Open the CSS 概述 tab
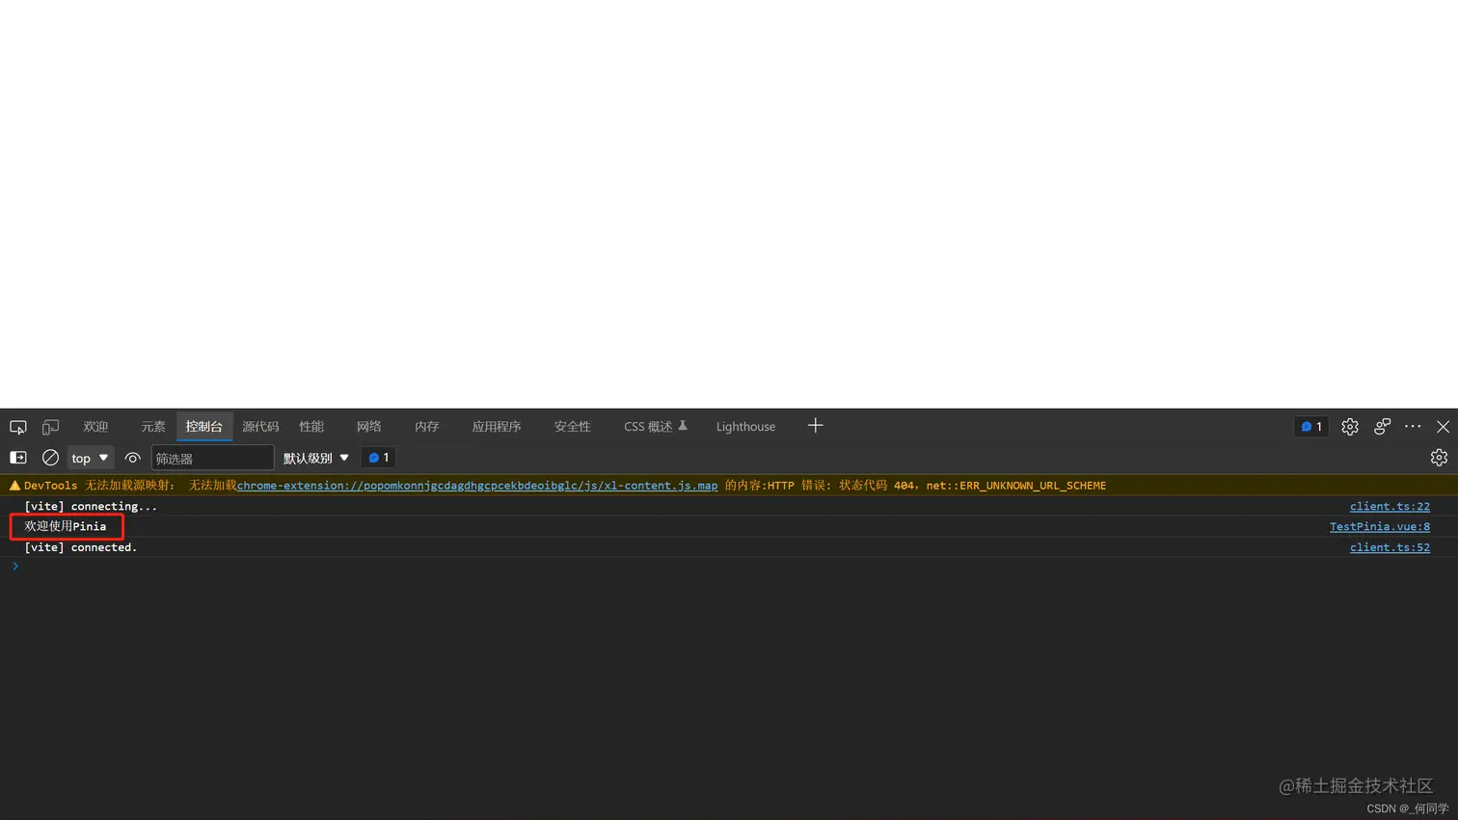 click(655, 427)
